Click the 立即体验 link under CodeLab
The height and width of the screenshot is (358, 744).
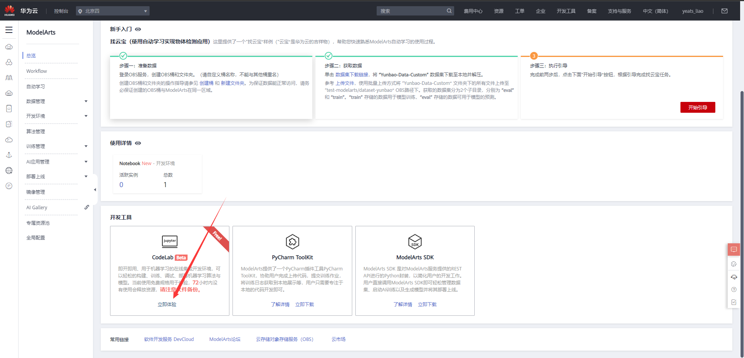167,305
